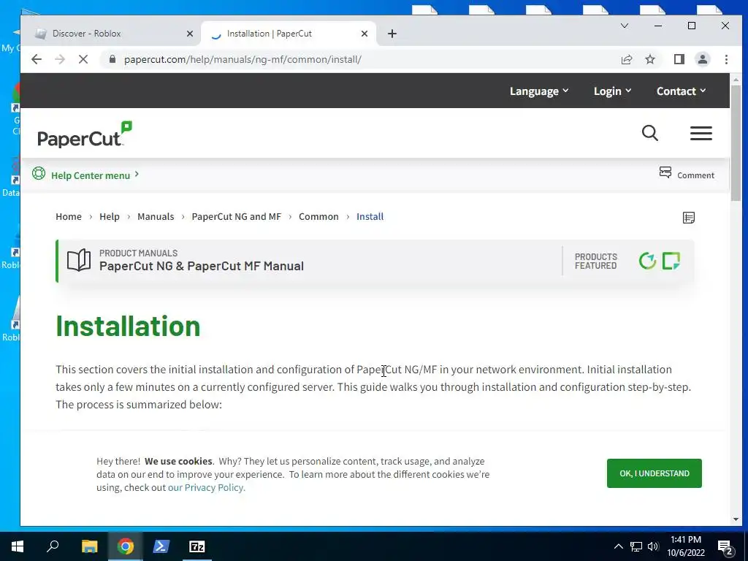Click the page vertical scrollbar thumb

[736, 143]
